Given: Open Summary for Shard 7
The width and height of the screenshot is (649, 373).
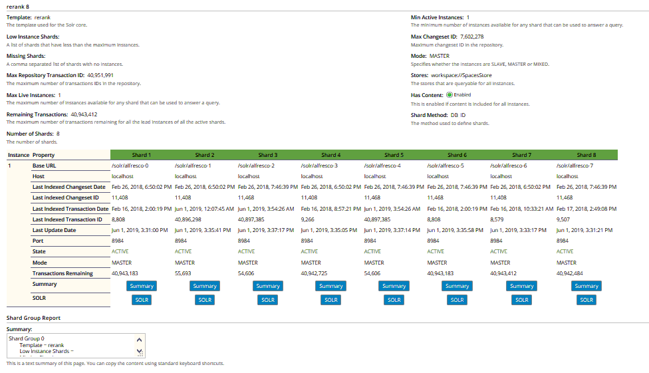Looking at the screenshot, I should [521, 286].
